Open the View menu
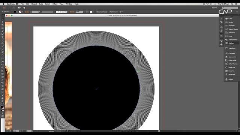The height and width of the screenshot is (135, 240). (x=61, y=4)
